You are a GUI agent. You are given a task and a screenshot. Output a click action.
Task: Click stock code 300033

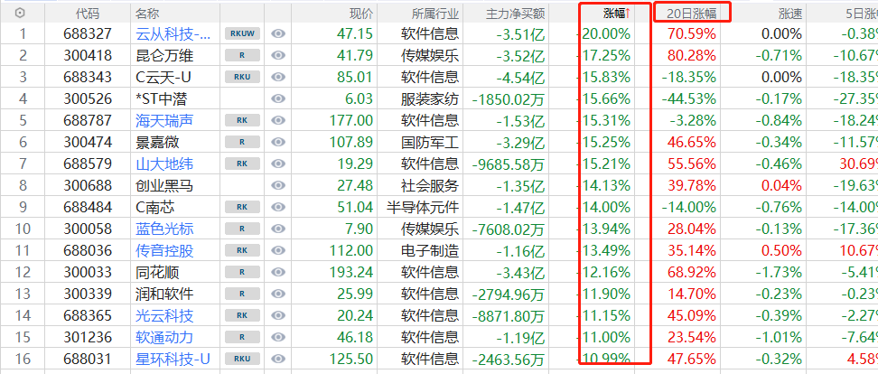pos(87,272)
